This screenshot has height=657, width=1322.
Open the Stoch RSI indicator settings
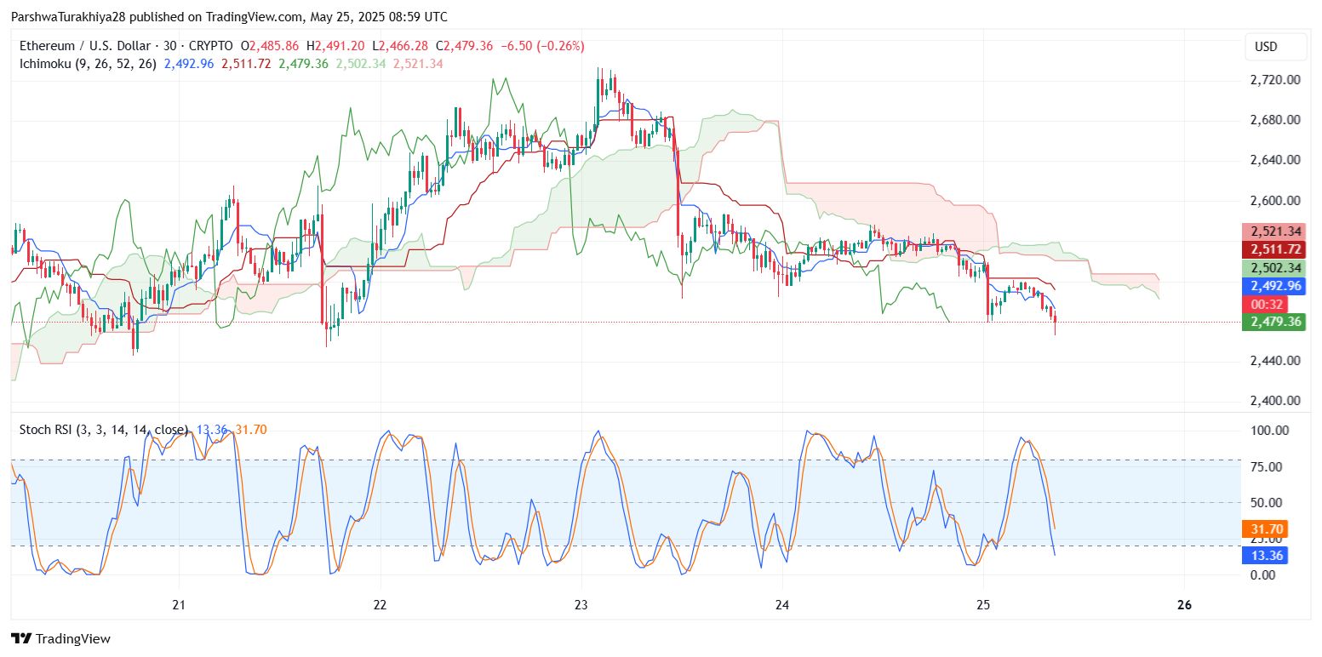[x=102, y=430]
